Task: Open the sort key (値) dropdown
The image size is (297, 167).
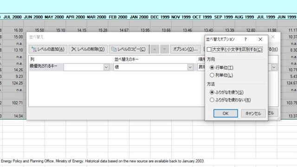Action: [190, 67]
